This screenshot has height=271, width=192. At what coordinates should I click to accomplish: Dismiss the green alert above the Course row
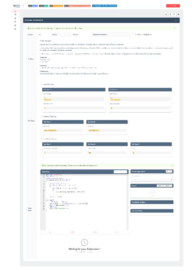[174, 28]
